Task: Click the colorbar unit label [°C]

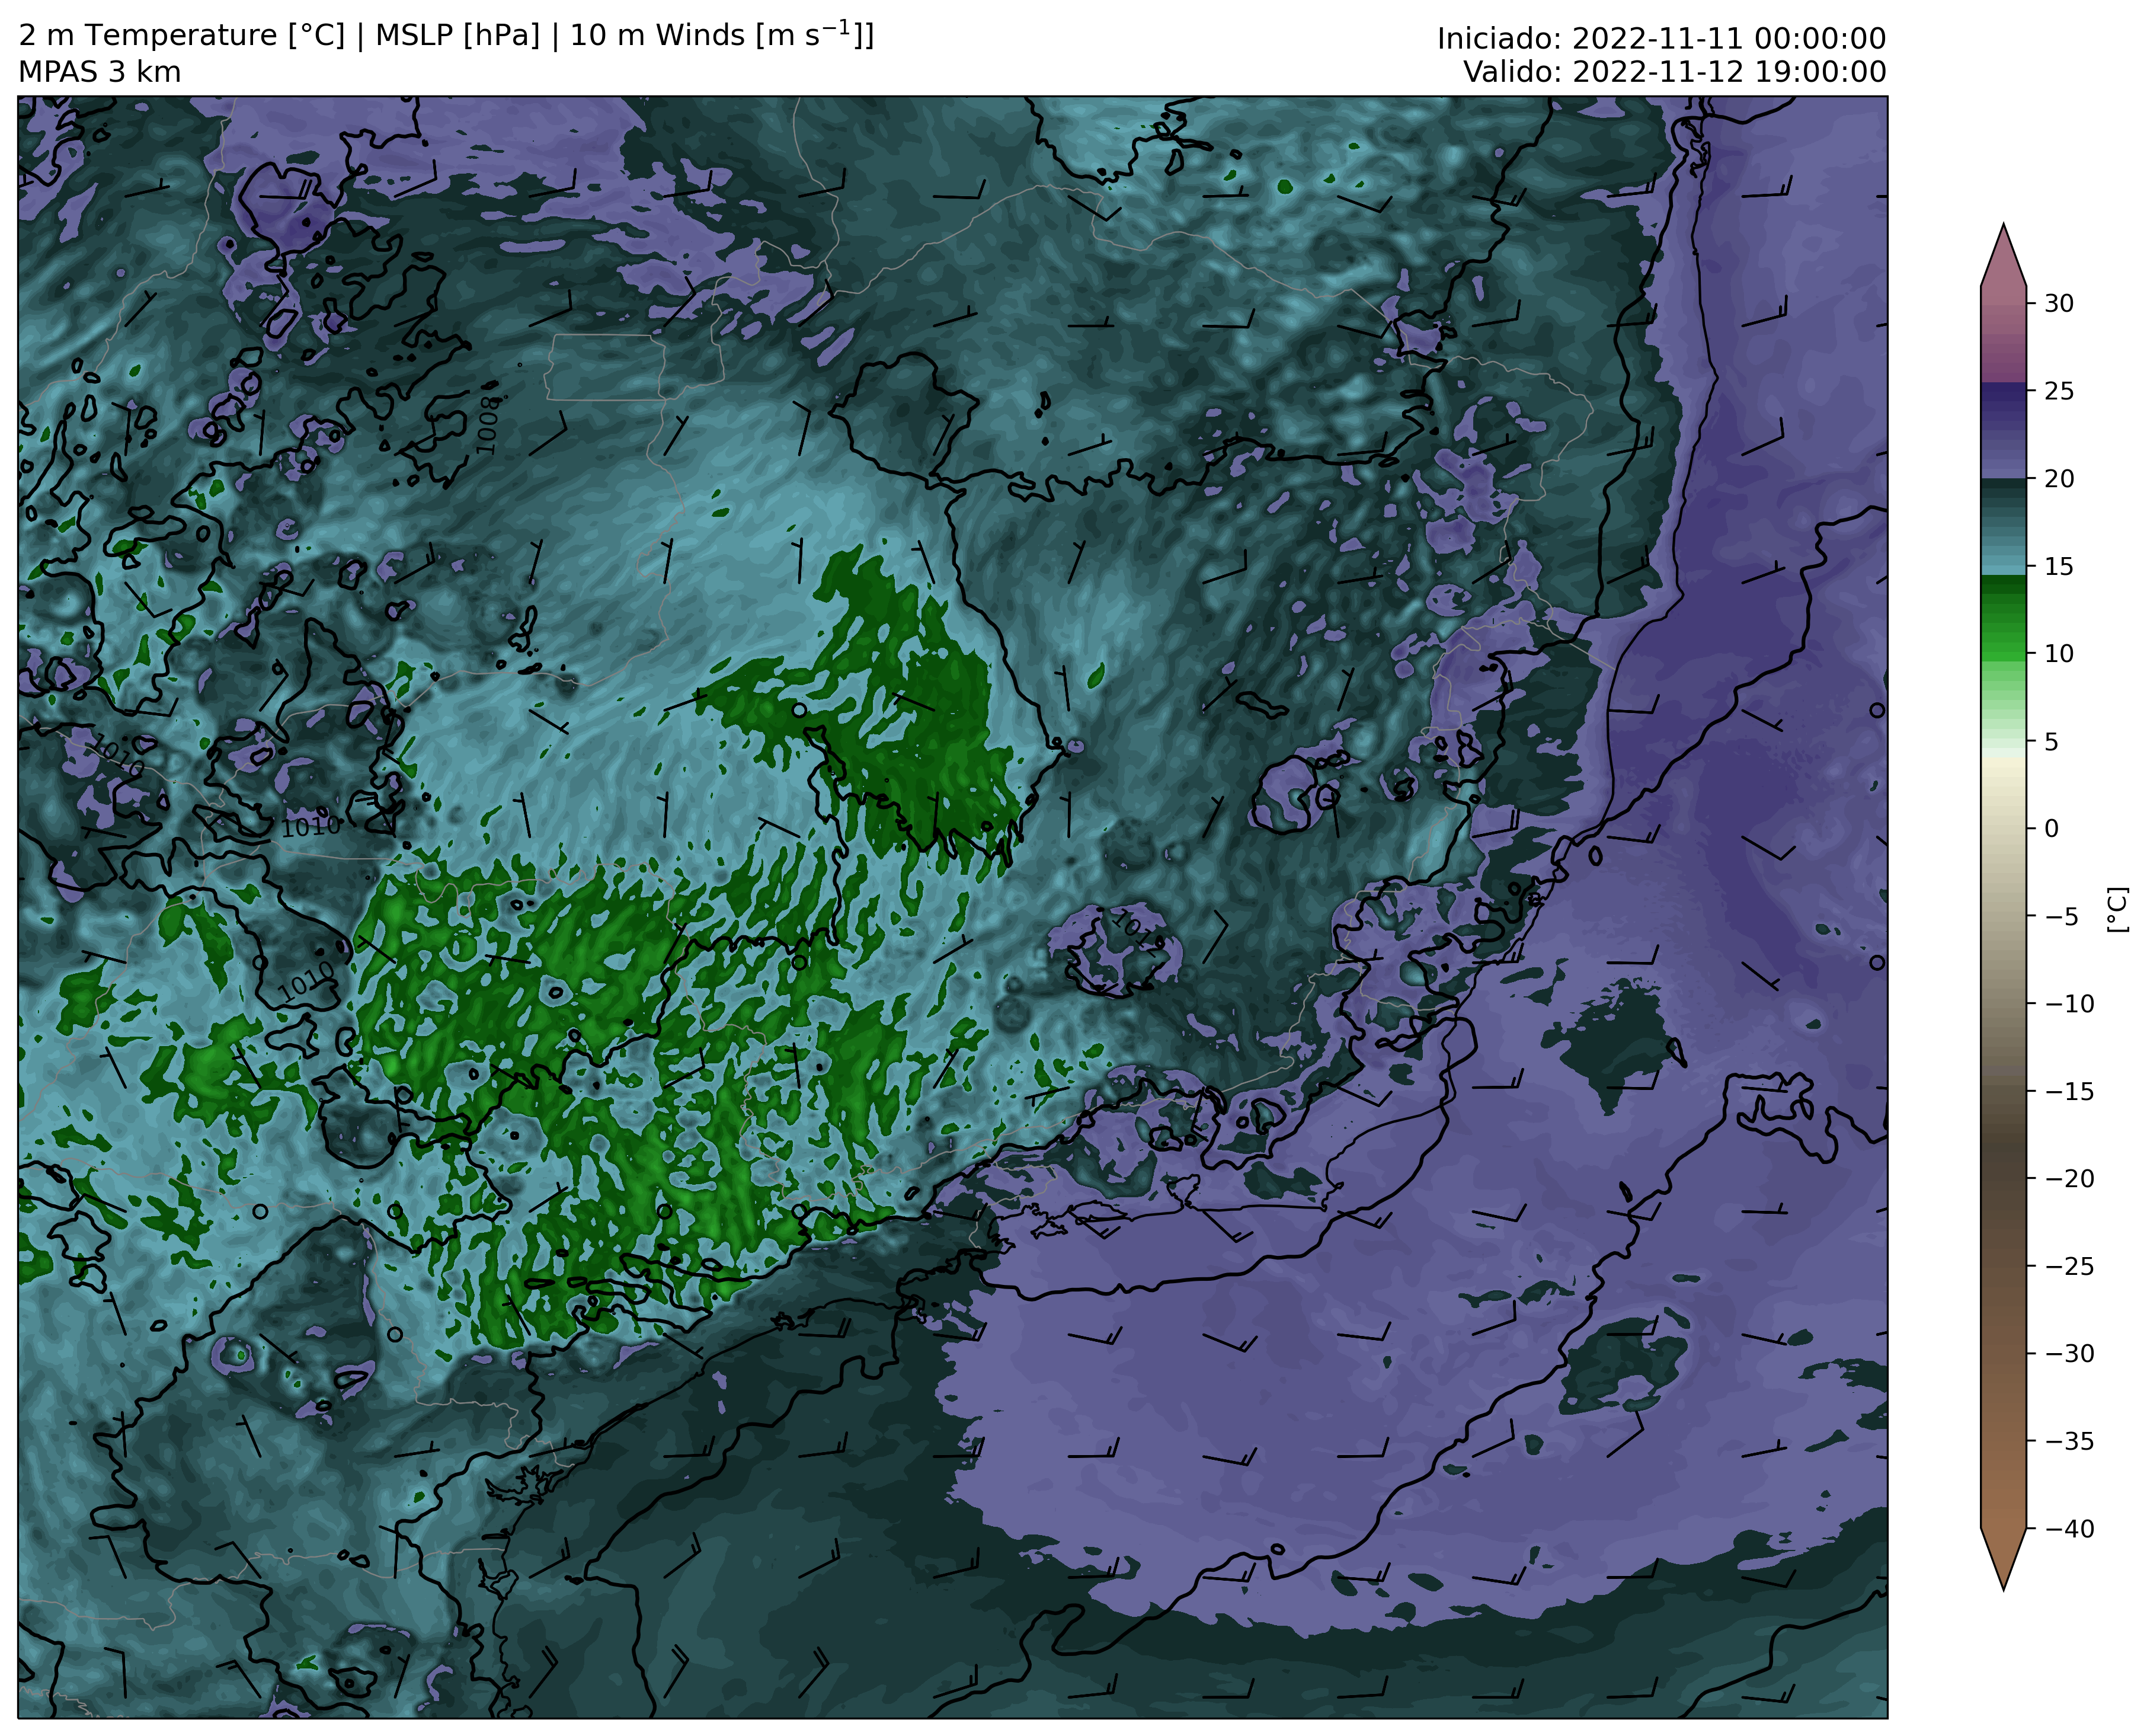Action: [x=2116, y=909]
